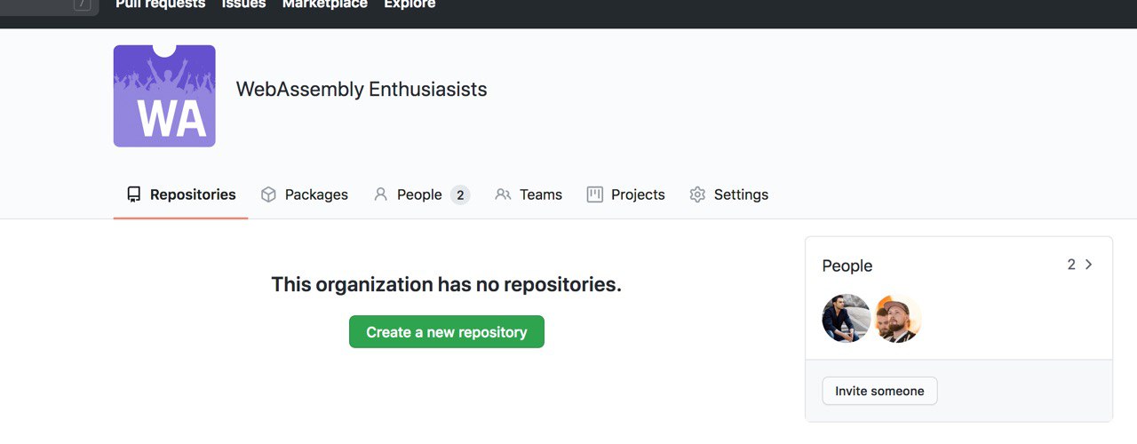The height and width of the screenshot is (444, 1137).
Task: Switch to the Packages tab
Action: pos(304,194)
